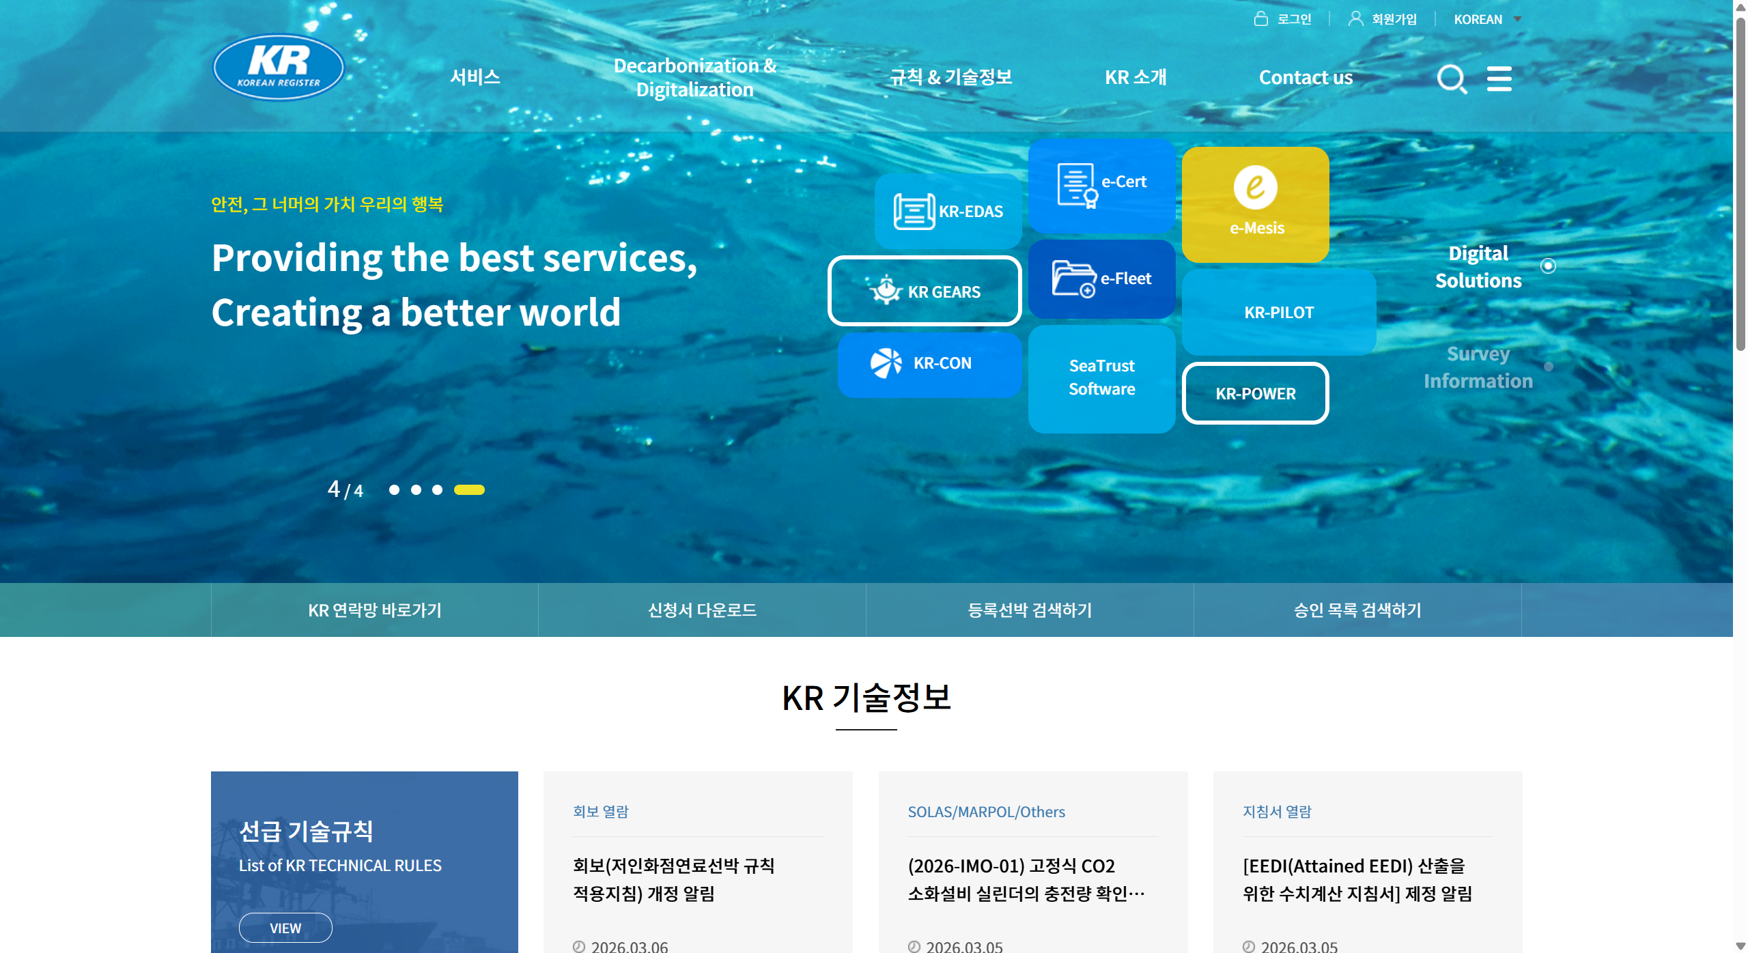Open the KR-EDAS tile

pos(948,211)
